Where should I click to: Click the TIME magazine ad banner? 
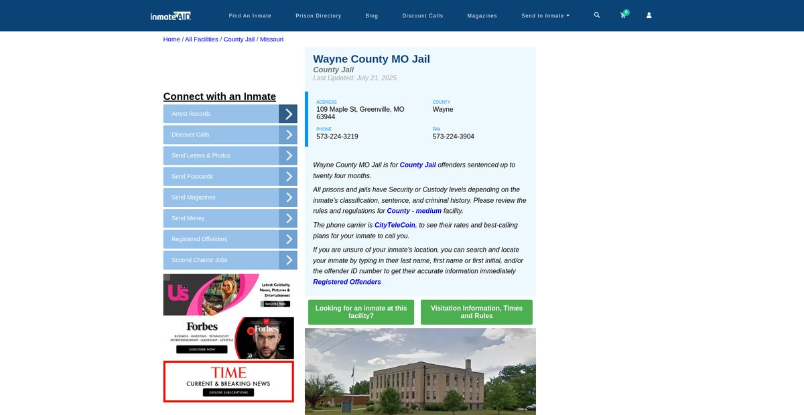[x=228, y=382]
